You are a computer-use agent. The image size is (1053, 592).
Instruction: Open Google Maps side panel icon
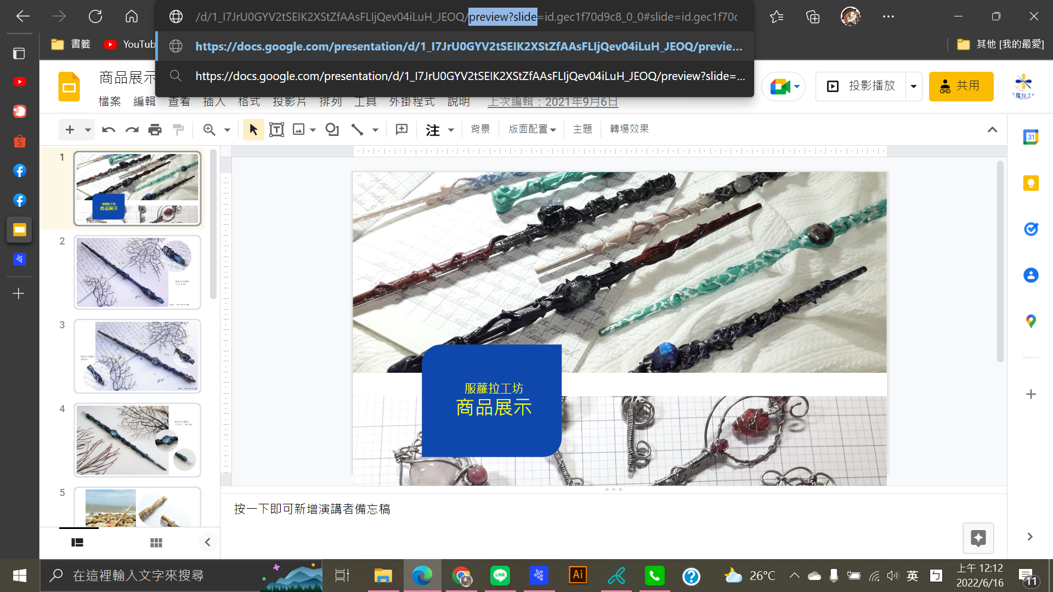(1031, 321)
